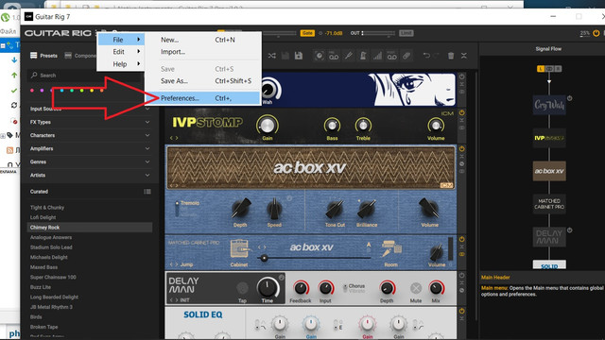
Task: Toggle power for ac box xv amp
Action: tap(461, 149)
